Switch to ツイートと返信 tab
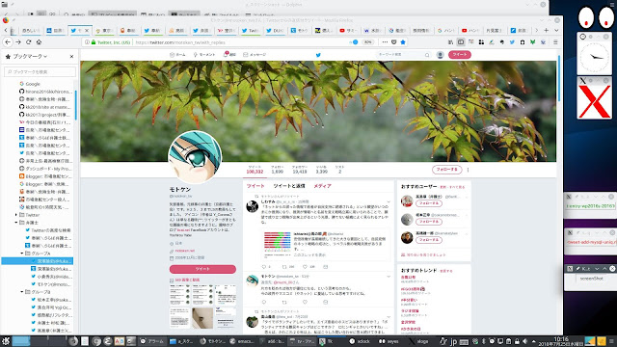The image size is (617, 347). click(x=289, y=186)
